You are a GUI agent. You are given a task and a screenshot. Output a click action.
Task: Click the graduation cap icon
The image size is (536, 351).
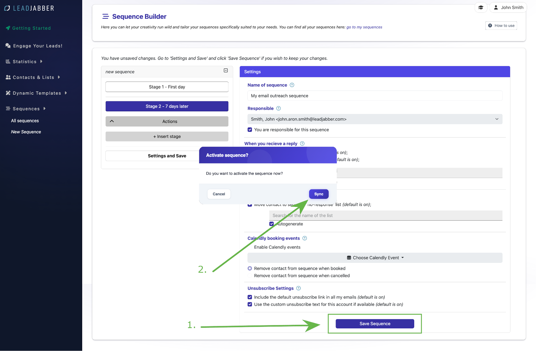(x=481, y=7)
